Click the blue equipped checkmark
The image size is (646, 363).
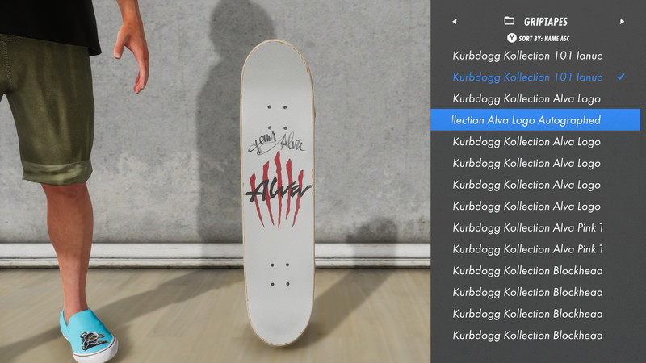[x=621, y=77]
